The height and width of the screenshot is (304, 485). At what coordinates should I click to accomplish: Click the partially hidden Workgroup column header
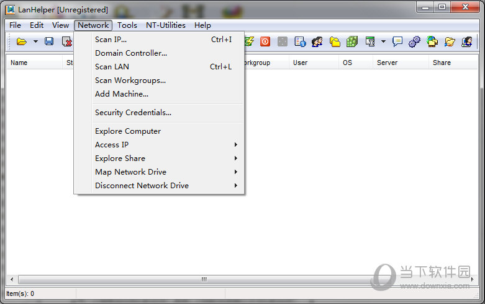click(x=266, y=63)
